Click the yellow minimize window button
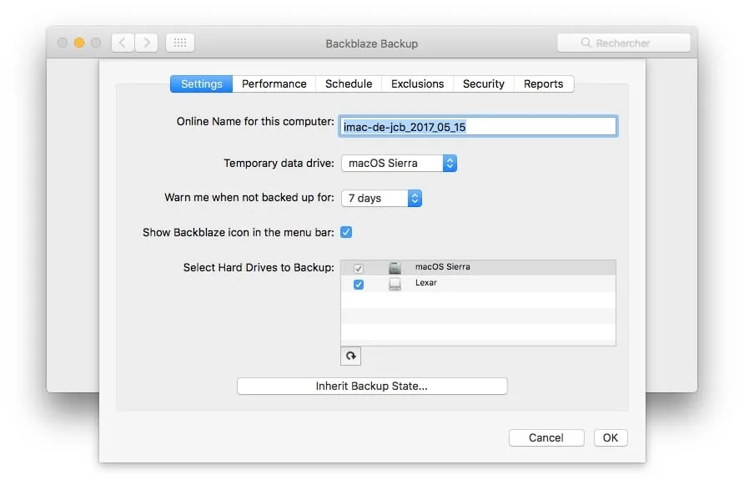Image resolution: width=744 pixels, height=480 pixels. point(79,43)
